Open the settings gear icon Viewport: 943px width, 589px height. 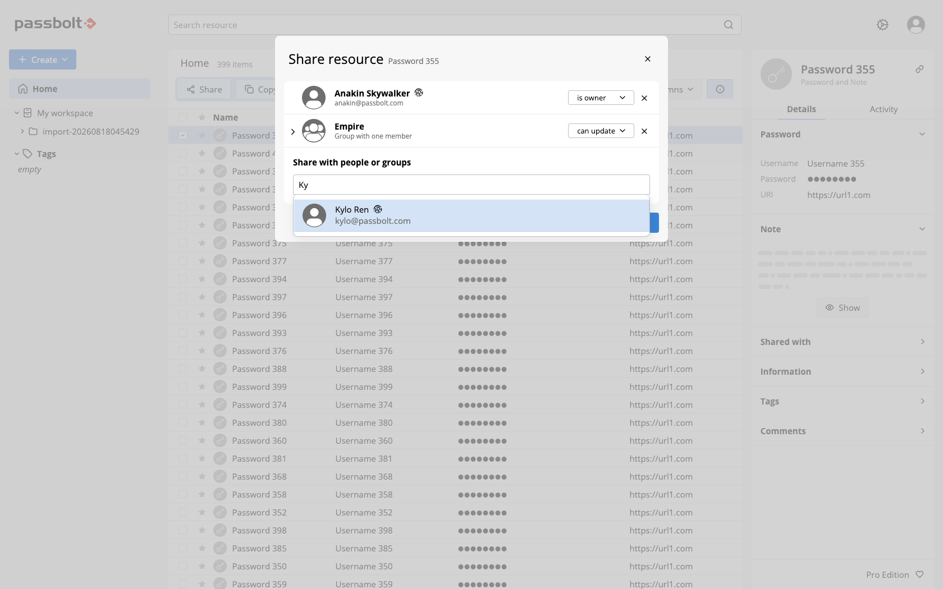coord(882,25)
